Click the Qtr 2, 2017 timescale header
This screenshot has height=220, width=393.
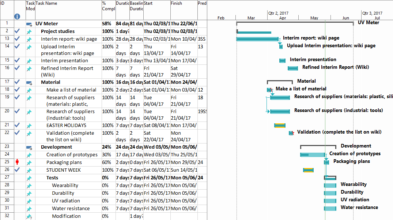pos(278,13)
